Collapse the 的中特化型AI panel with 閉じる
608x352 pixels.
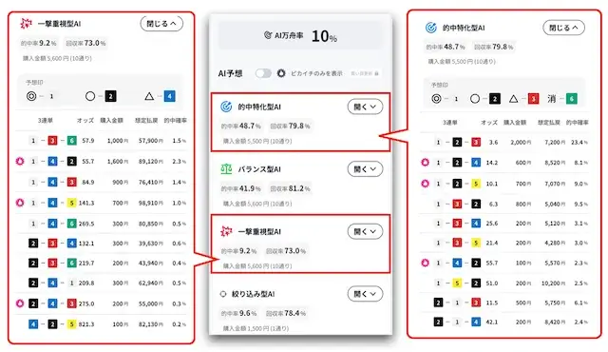pyautogui.click(x=563, y=28)
